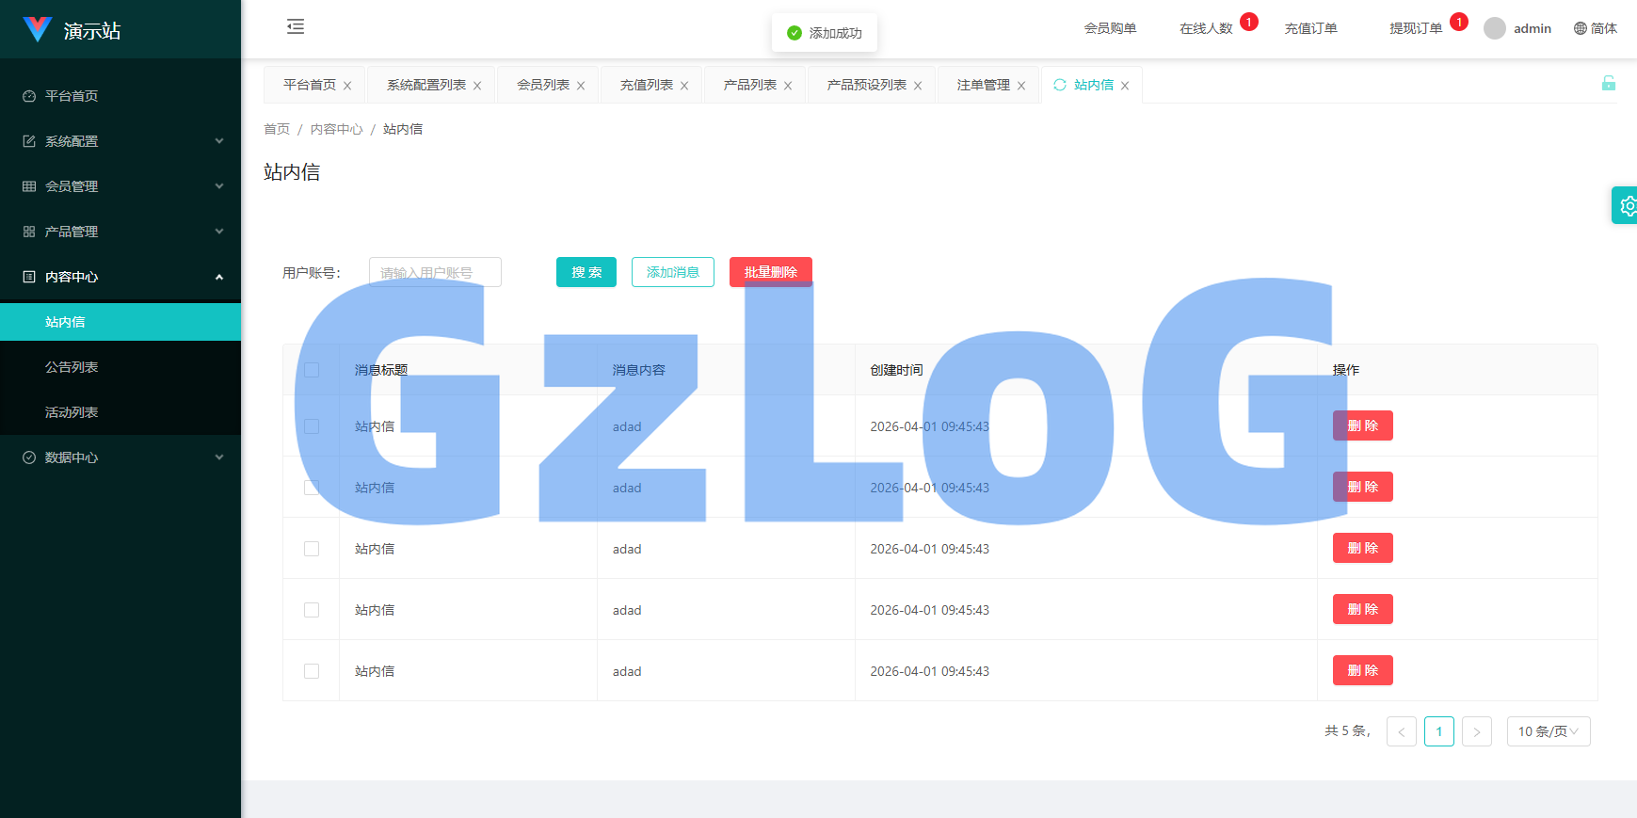Check the fifth 站内信 row checkbox
The width and height of the screenshot is (1637, 818).
point(312,671)
